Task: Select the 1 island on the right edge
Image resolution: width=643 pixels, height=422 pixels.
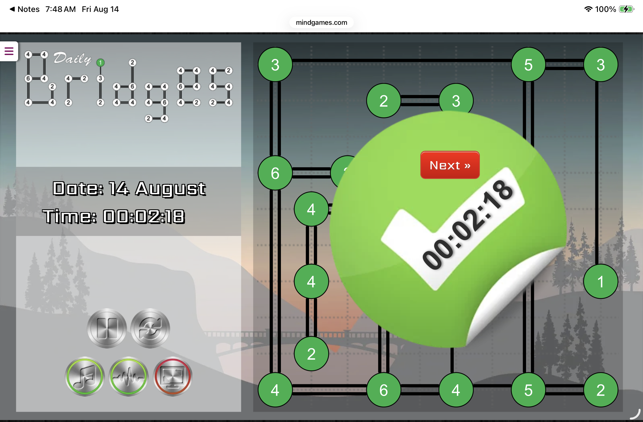Action: [x=600, y=281]
